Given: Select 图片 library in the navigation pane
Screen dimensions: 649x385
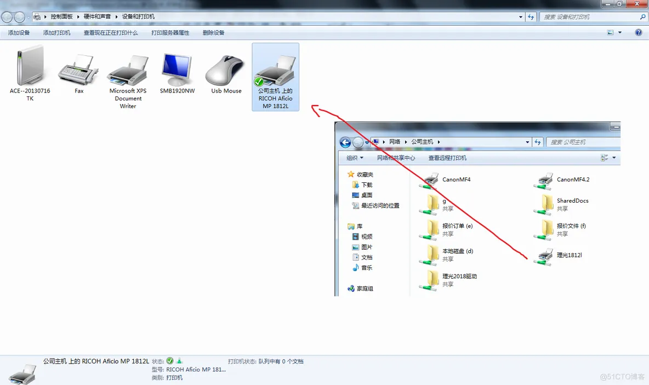Looking at the screenshot, I should point(362,247).
